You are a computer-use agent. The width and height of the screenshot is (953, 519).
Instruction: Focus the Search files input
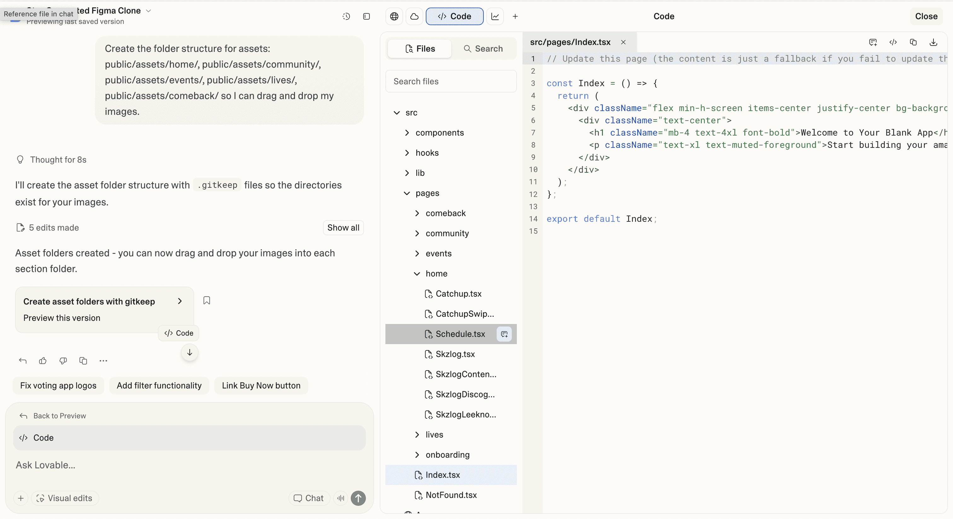pos(451,81)
